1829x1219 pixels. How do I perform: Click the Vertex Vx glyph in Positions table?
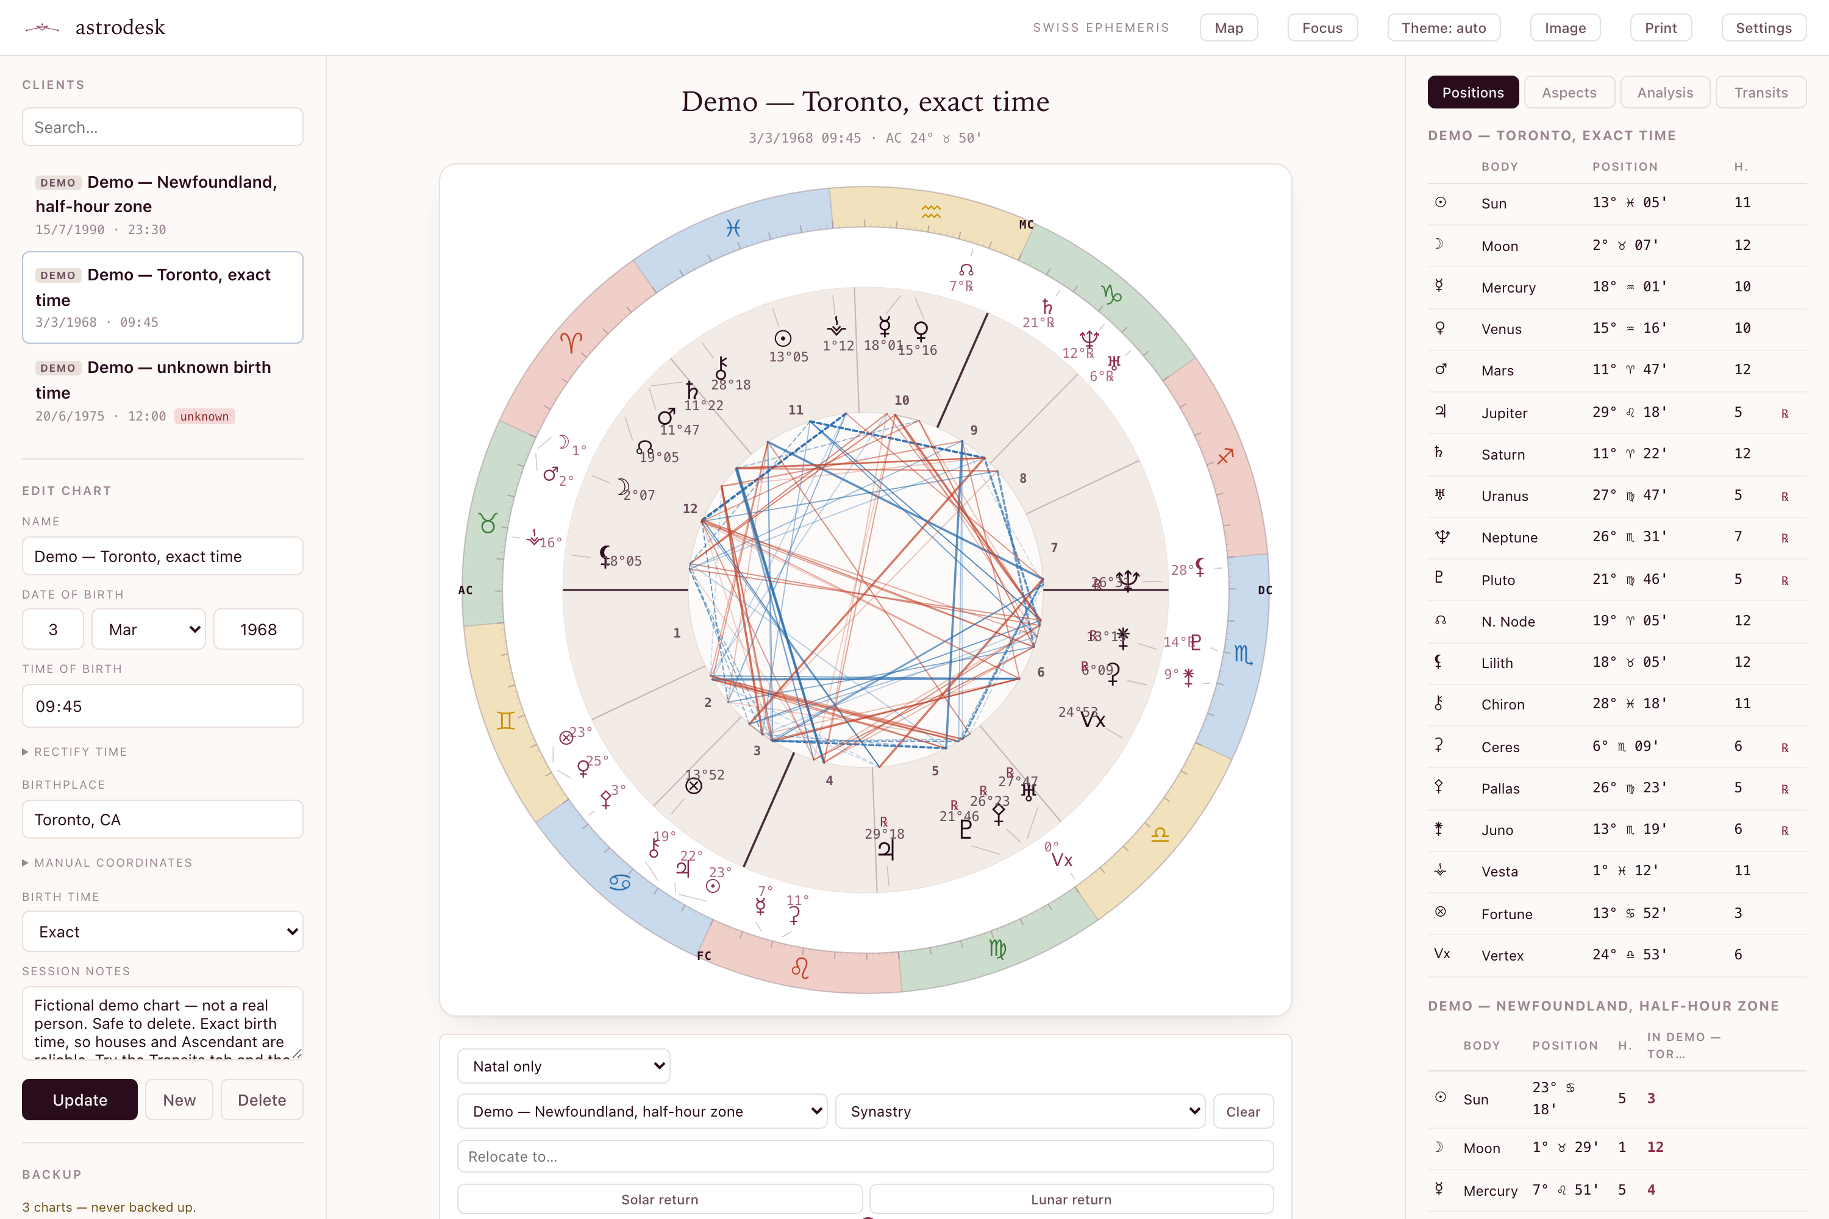[1442, 954]
